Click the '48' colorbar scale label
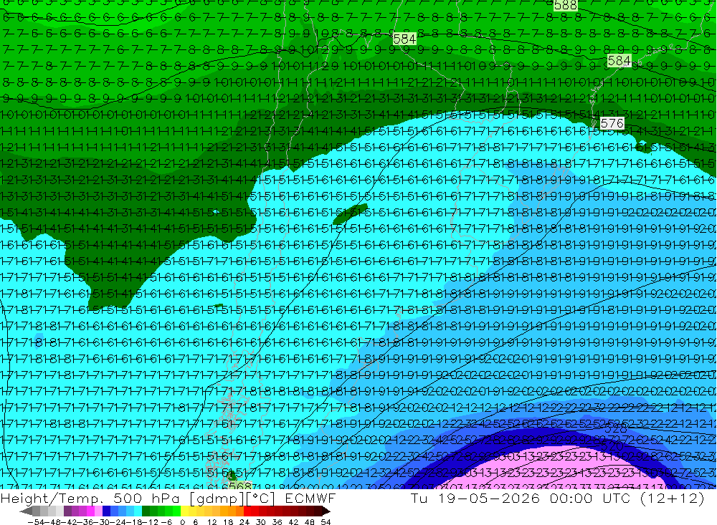 310,522
